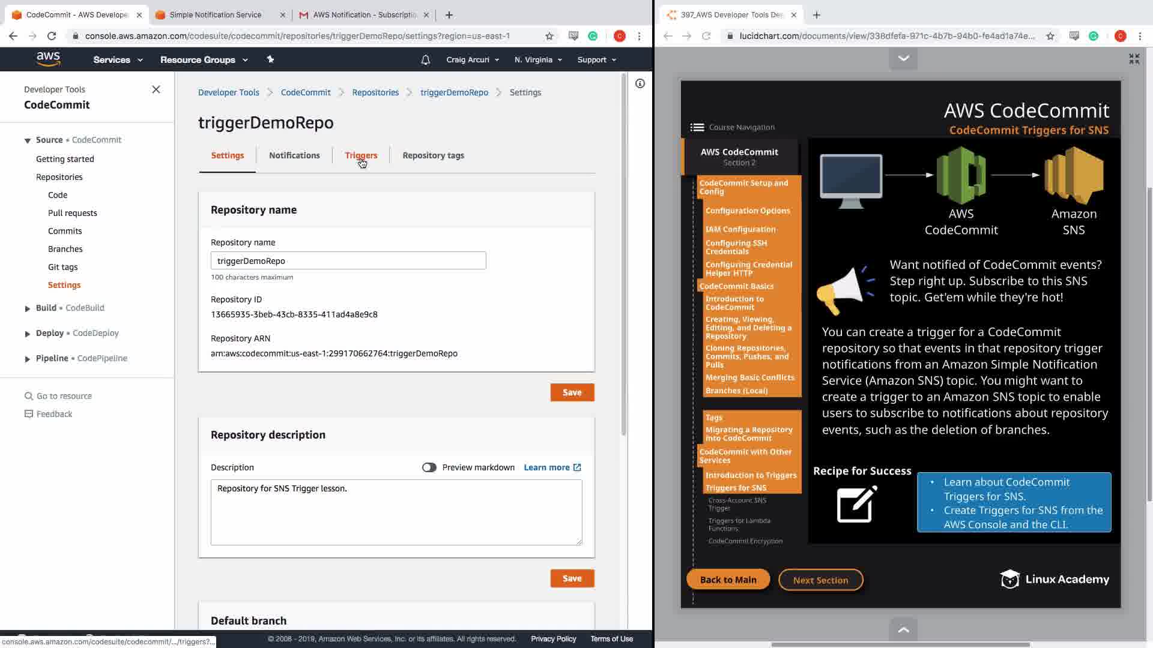Open the notifications bell icon
The height and width of the screenshot is (648, 1153).
(x=425, y=60)
